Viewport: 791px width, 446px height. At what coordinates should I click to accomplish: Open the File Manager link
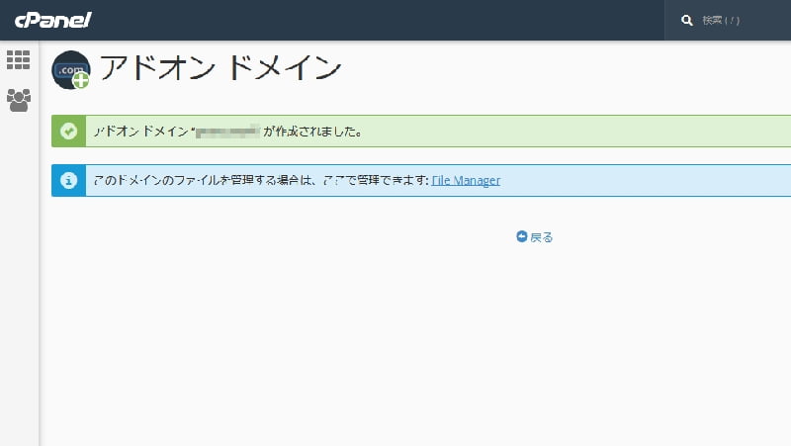[466, 180]
